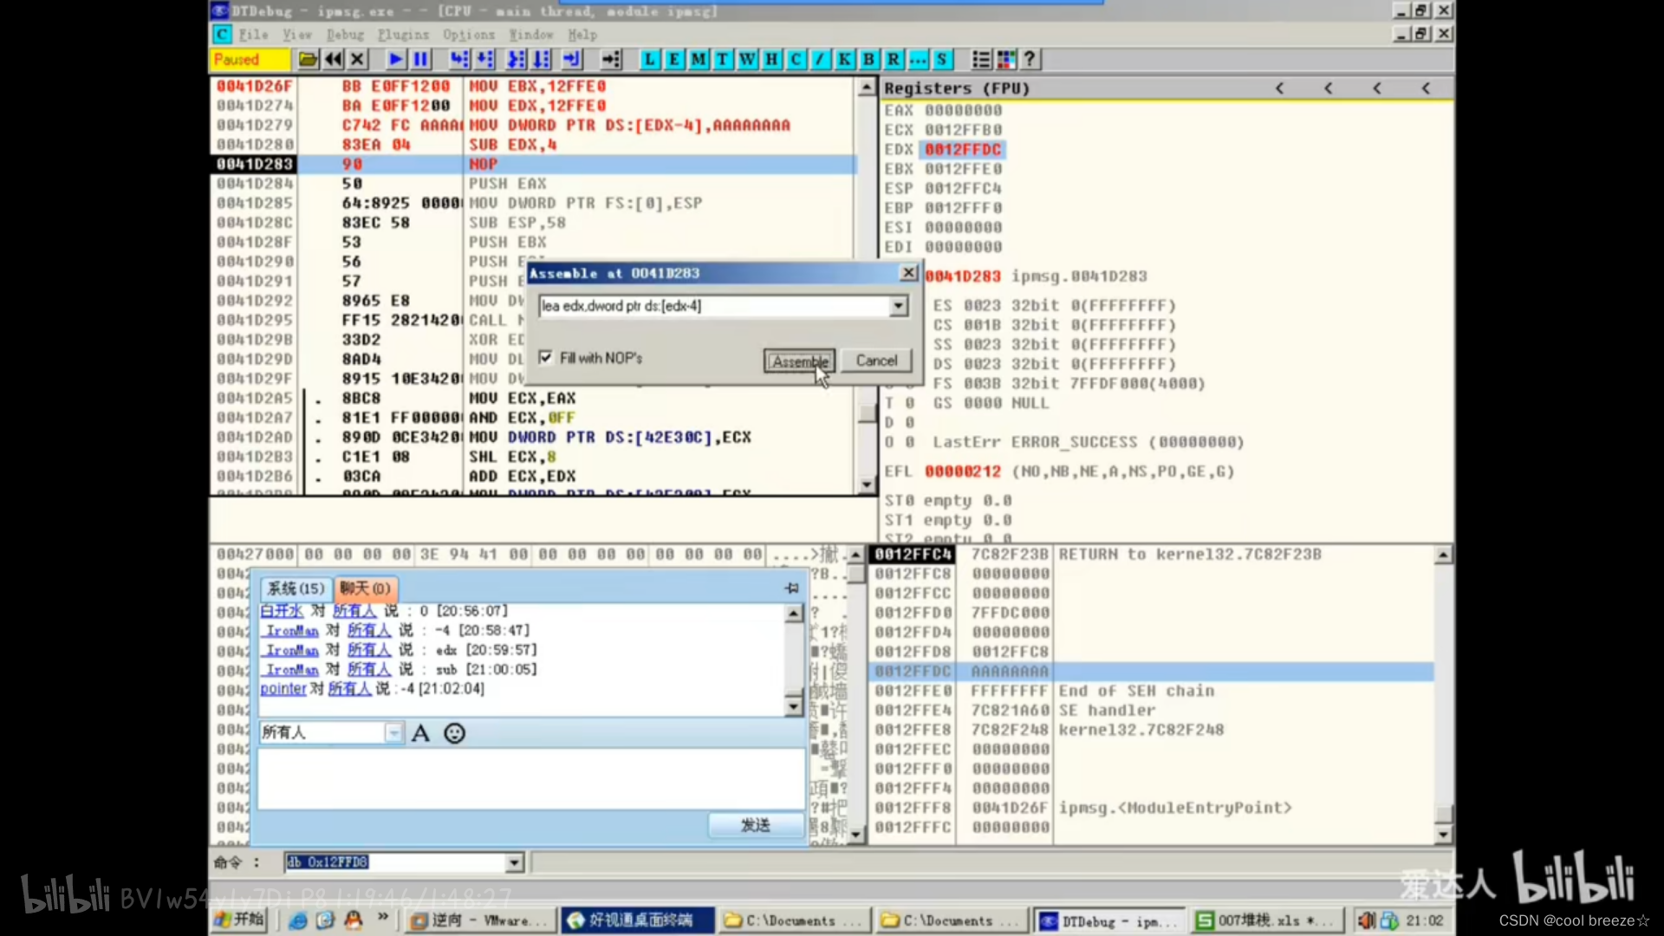1664x936 pixels.
Task: Switch to 系统 (15) chat tab
Action: click(296, 588)
